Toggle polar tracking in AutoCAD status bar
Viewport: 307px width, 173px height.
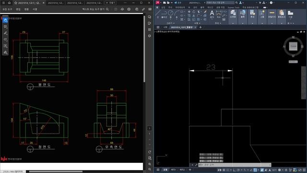point(238,170)
